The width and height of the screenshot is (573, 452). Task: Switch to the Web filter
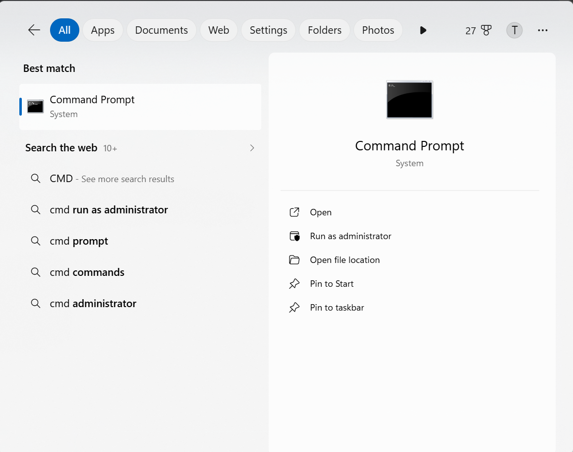(x=219, y=30)
